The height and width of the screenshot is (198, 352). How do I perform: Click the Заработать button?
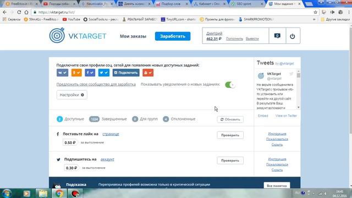pos(173,36)
